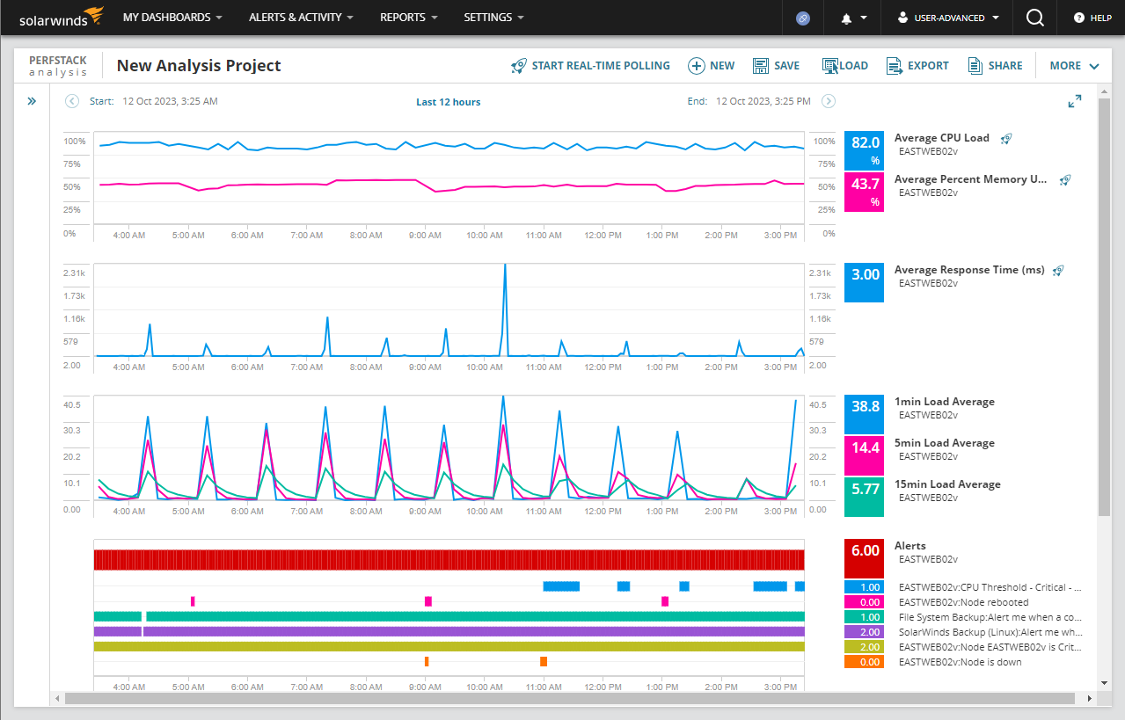Click the vertical scrollbar thumb
The width and height of the screenshot is (1125, 720).
click(1104, 308)
